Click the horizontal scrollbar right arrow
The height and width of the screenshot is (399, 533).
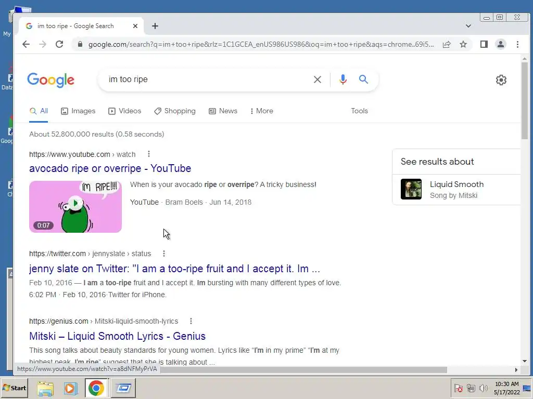[x=516, y=370]
